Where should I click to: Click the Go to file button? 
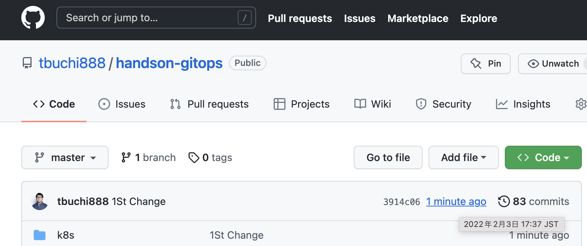click(x=388, y=157)
